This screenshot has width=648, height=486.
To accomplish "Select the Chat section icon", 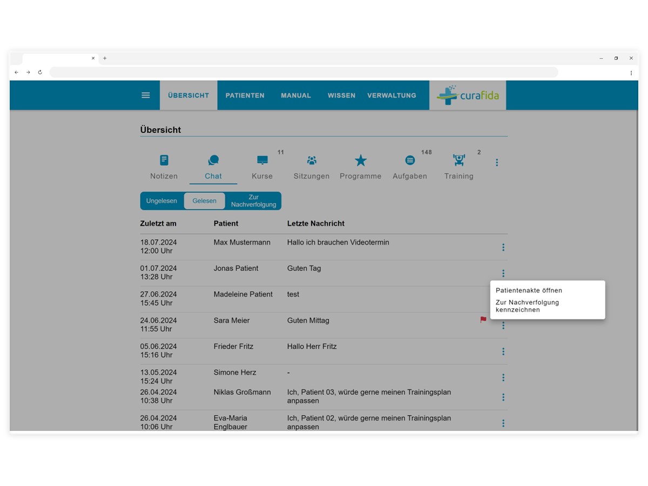I will pos(213,160).
